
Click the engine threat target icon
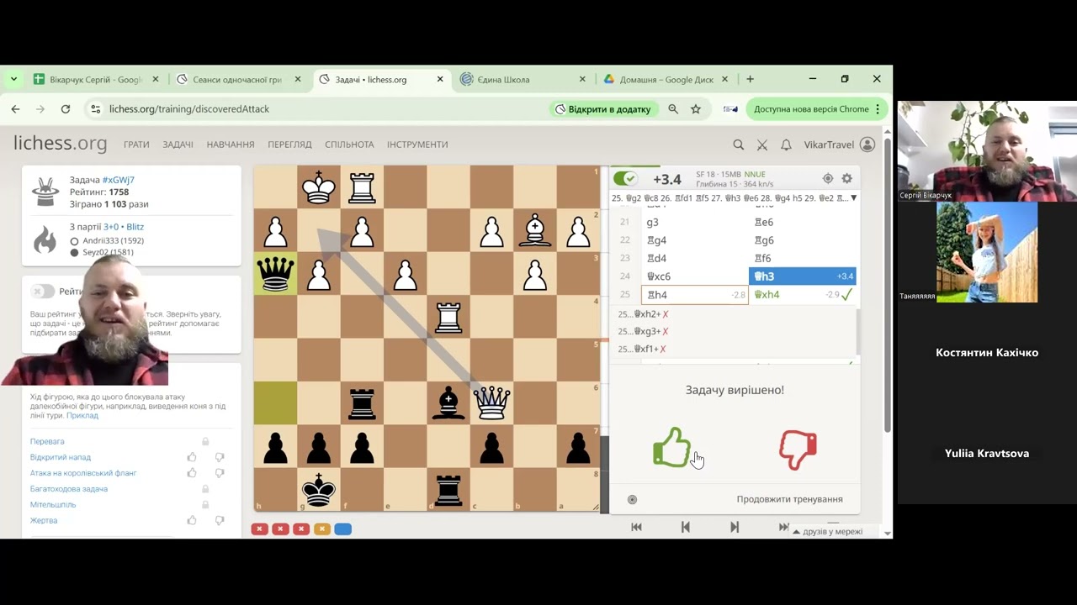pyautogui.click(x=828, y=179)
